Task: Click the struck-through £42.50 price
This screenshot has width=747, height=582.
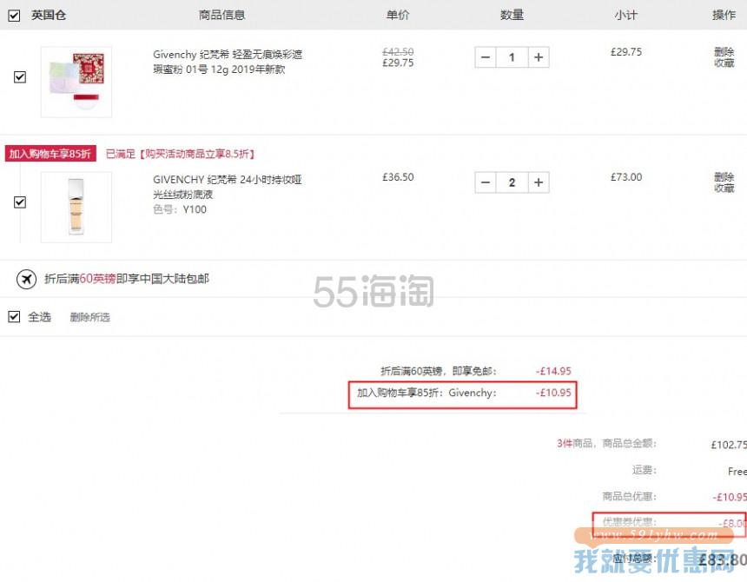Action: click(x=398, y=51)
